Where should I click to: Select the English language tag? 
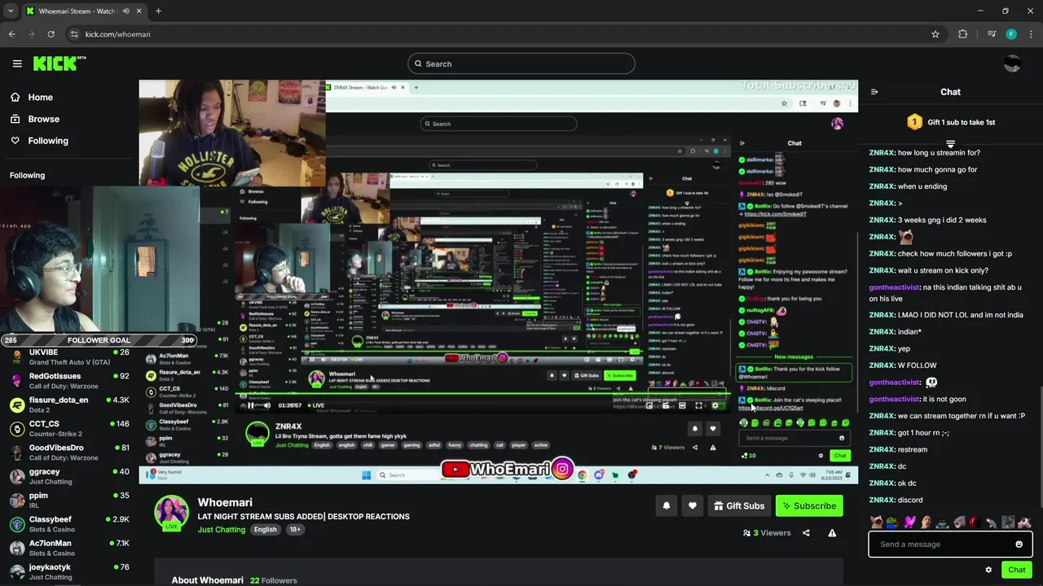pyautogui.click(x=265, y=529)
